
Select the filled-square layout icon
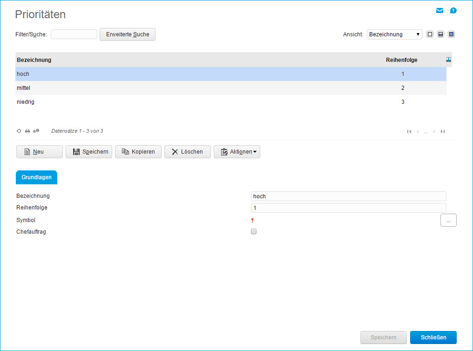pos(451,34)
